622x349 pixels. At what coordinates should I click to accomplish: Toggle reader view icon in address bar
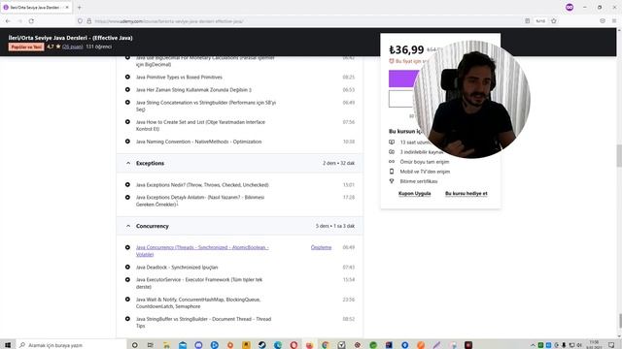click(x=527, y=21)
